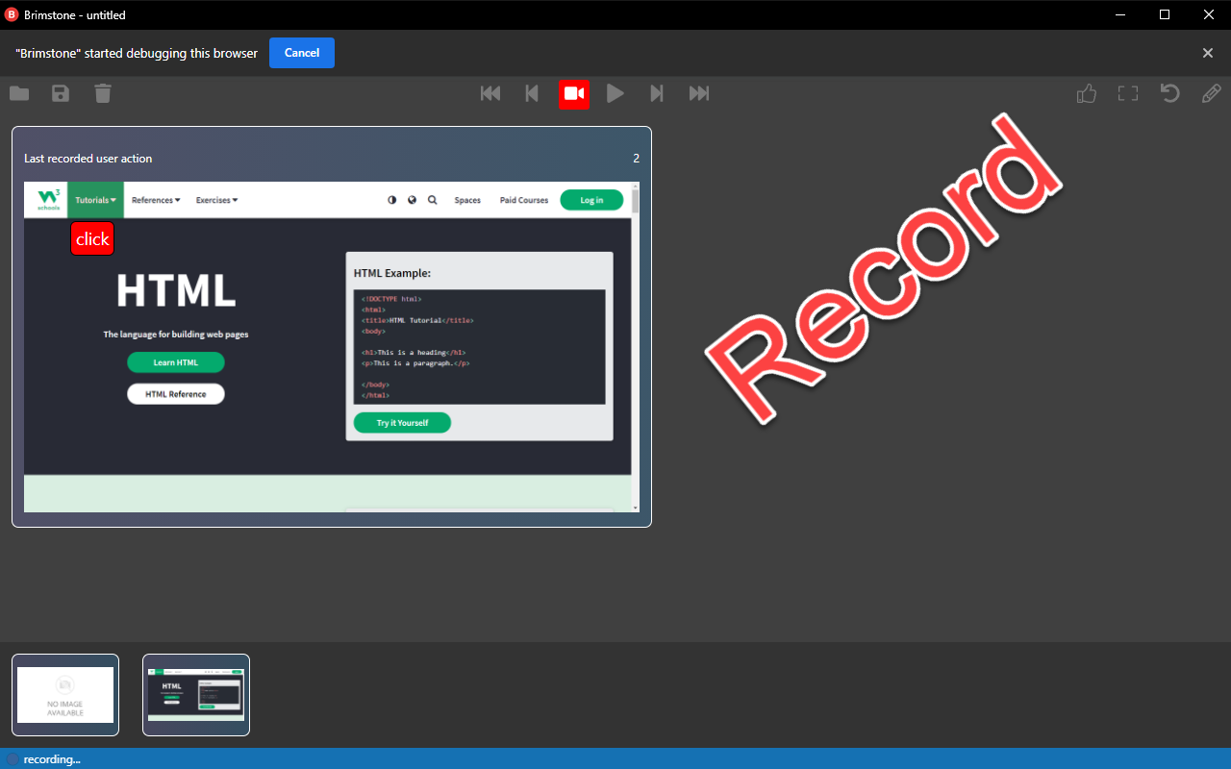Advance to the next step
Image resolution: width=1231 pixels, height=769 pixels.
click(x=657, y=93)
